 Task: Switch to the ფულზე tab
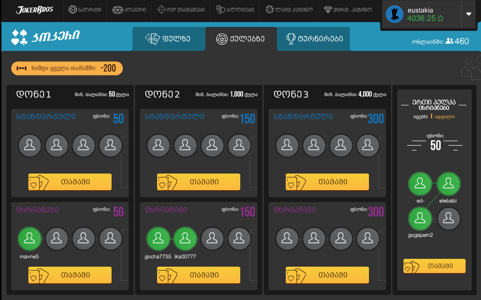(169, 39)
